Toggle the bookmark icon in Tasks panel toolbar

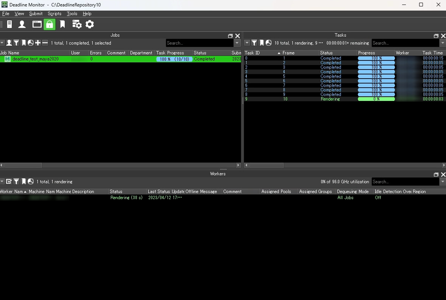click(261, 43)
